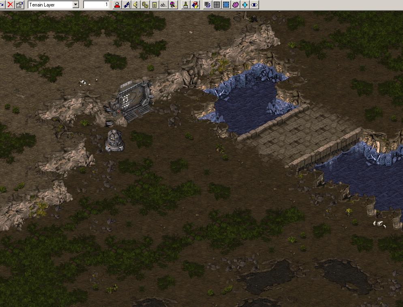
Task: Click the cyan diamond toolbar icon
Action: pos(245,5)
